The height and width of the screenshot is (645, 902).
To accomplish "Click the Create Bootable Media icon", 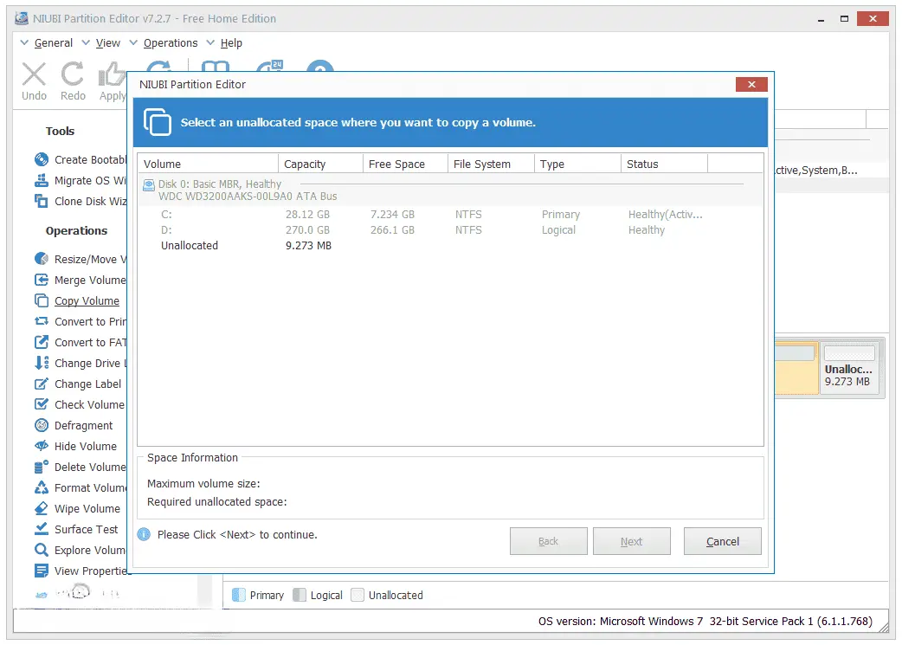I will (x=42, y=159).
